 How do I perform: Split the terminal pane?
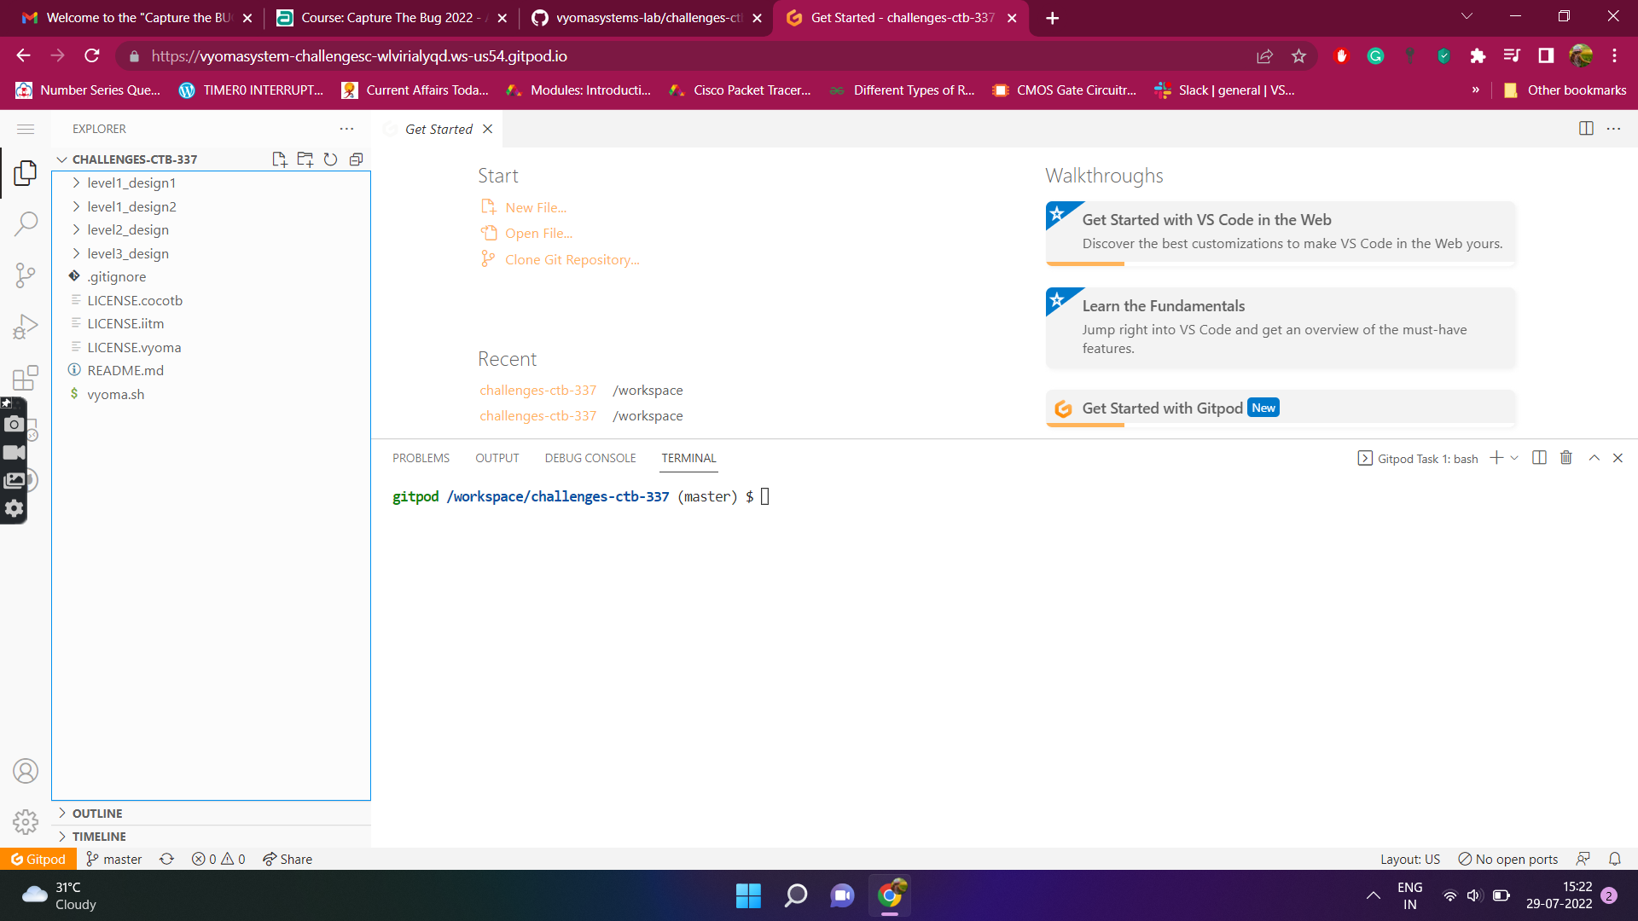pyautogui.click(x=1539, y=458)
